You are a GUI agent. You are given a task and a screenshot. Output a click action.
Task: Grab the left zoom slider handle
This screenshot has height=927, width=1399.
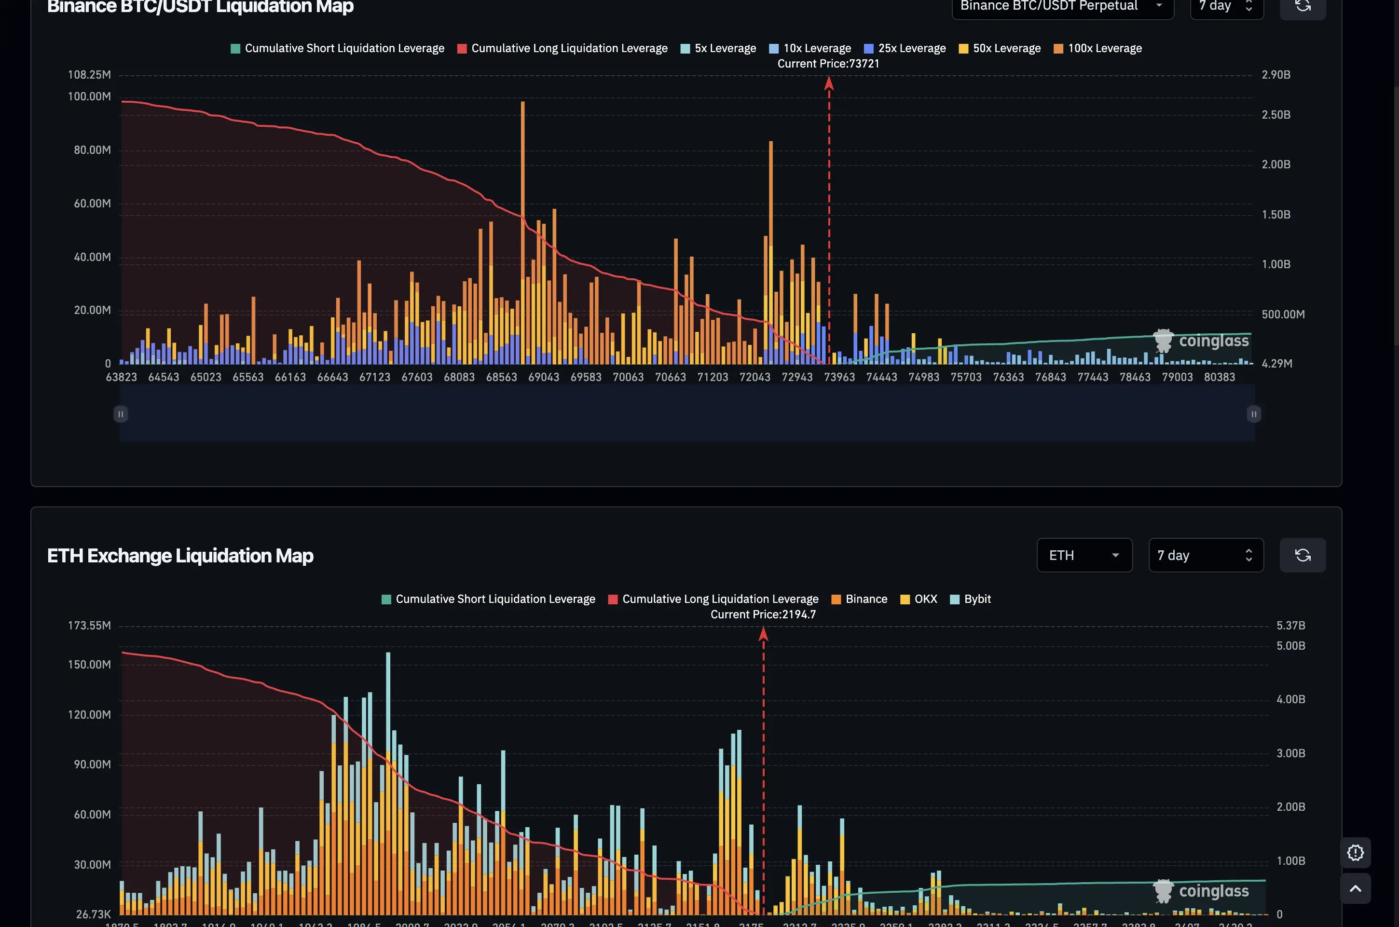coord(121,414)
